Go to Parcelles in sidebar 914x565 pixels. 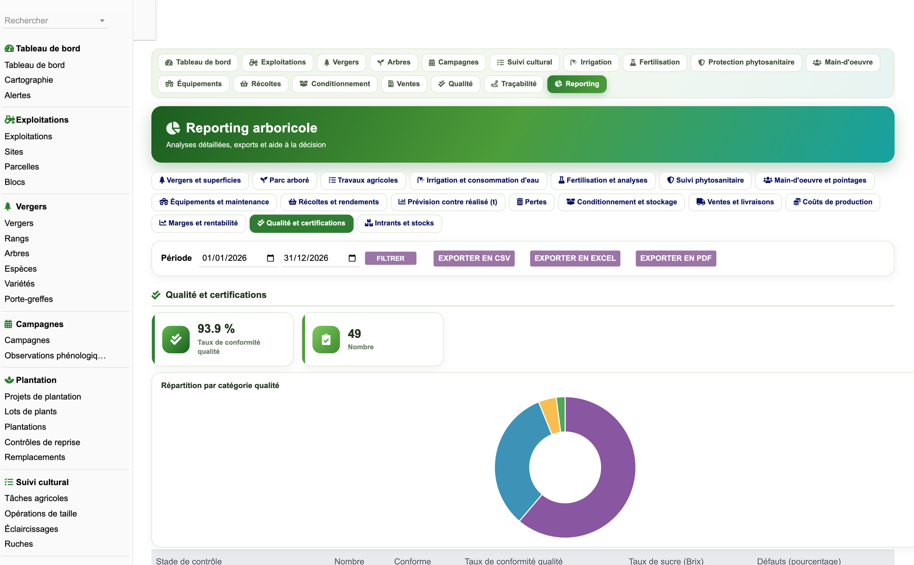(22, 167)
